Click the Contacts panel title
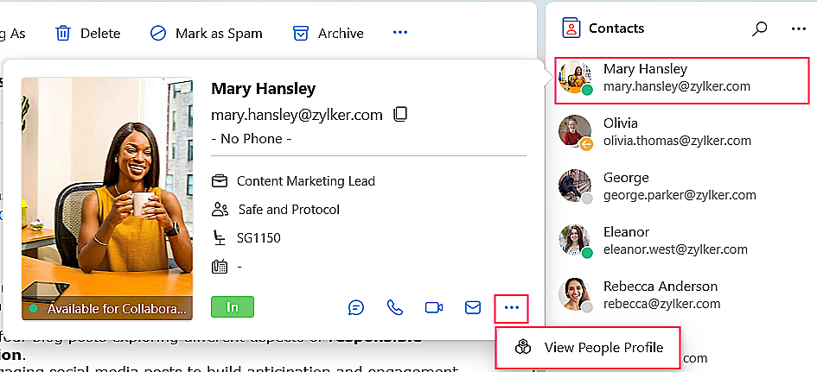Viewport: 817px width, 372px height. click(x=616, y=28)
